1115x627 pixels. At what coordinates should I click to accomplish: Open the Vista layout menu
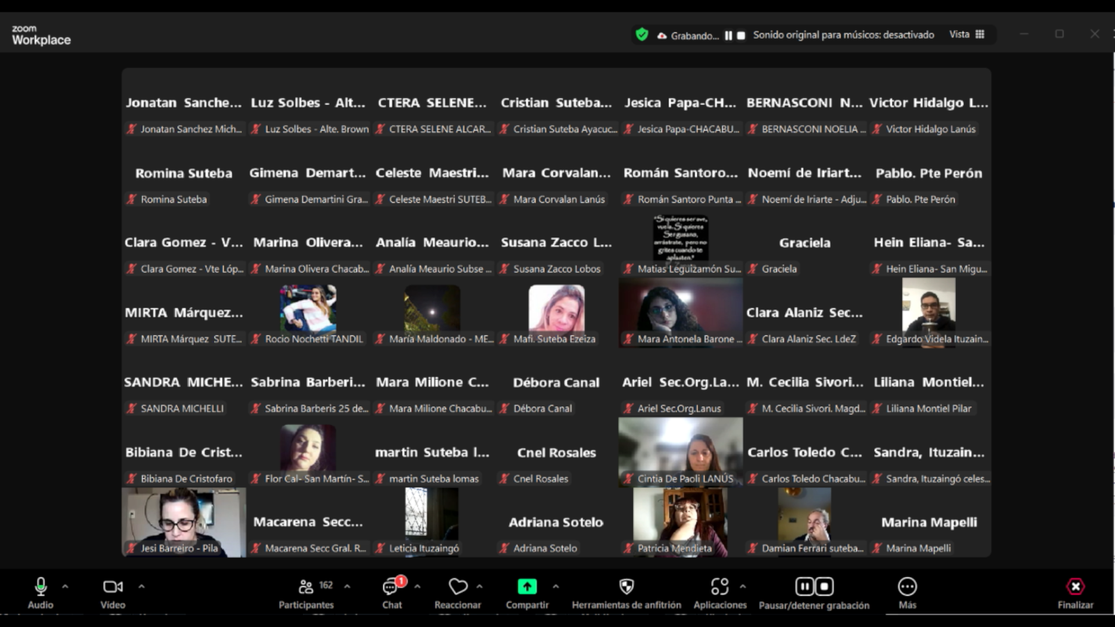(967, 35)
